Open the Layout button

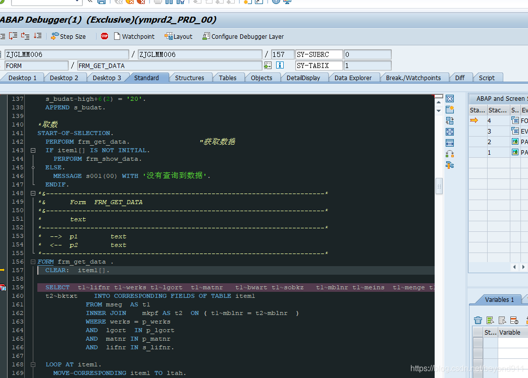(x=179, y=36)
